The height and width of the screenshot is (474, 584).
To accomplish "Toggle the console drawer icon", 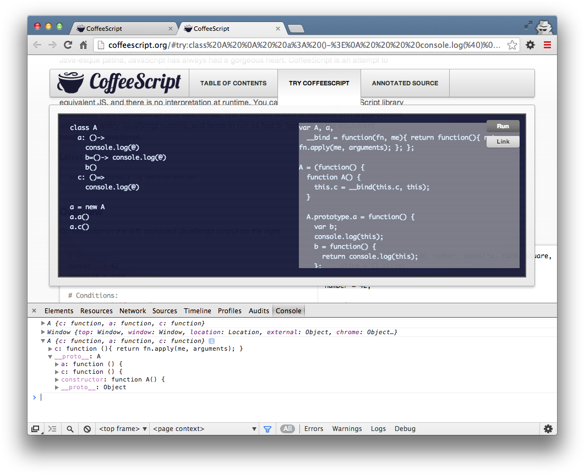I will [52, 429].
